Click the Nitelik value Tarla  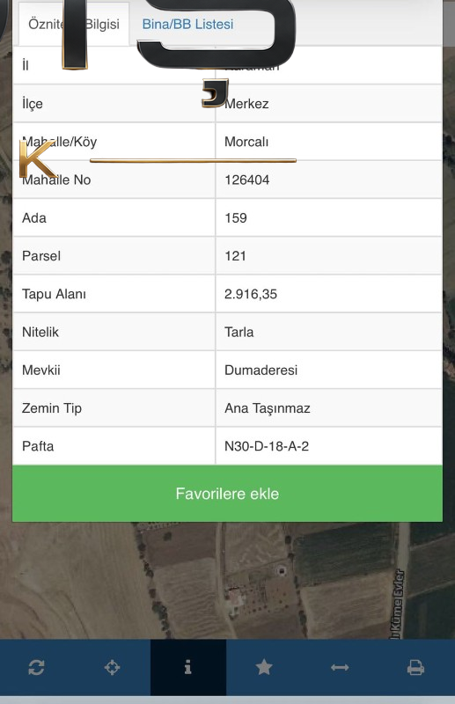(x=239, y=333)
